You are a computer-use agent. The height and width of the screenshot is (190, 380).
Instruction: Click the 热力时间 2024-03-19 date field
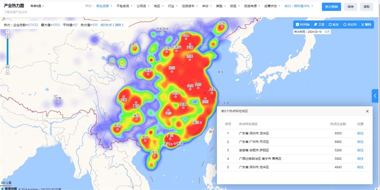point(308,31)
